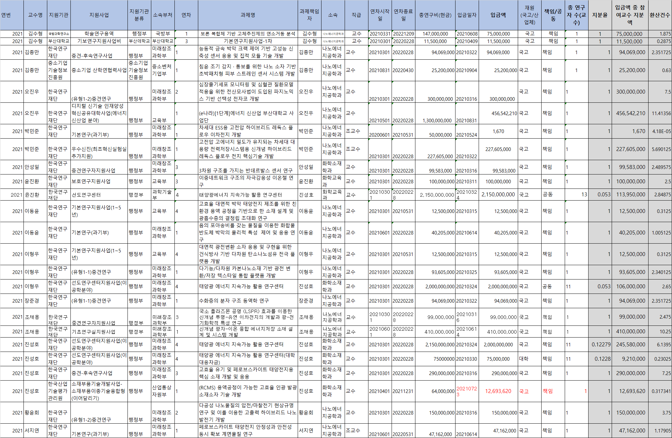Click the 수화층의 분자 구조 동역학 연구 cell

(x=234, y=301)
